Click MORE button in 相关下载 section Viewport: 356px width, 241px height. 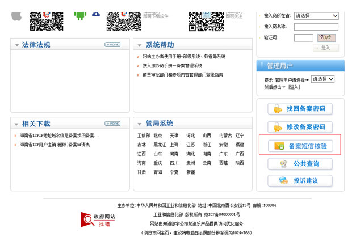pyautogui.click(x=112, y=123)
